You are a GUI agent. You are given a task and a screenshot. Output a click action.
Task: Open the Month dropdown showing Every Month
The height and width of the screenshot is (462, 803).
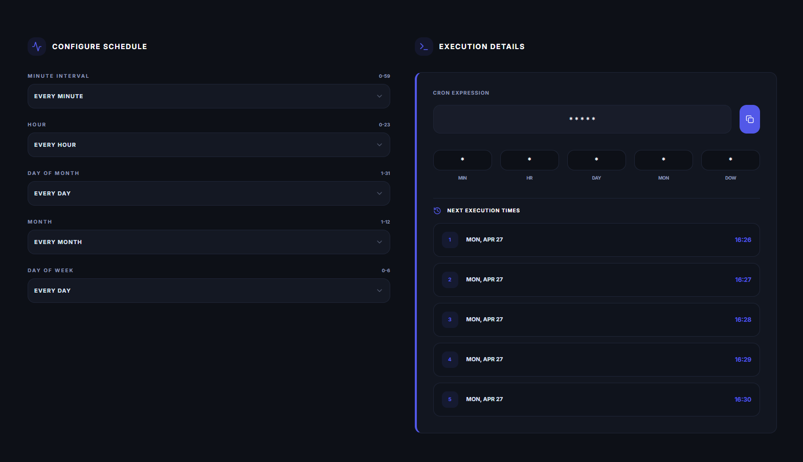click(209, 242)
